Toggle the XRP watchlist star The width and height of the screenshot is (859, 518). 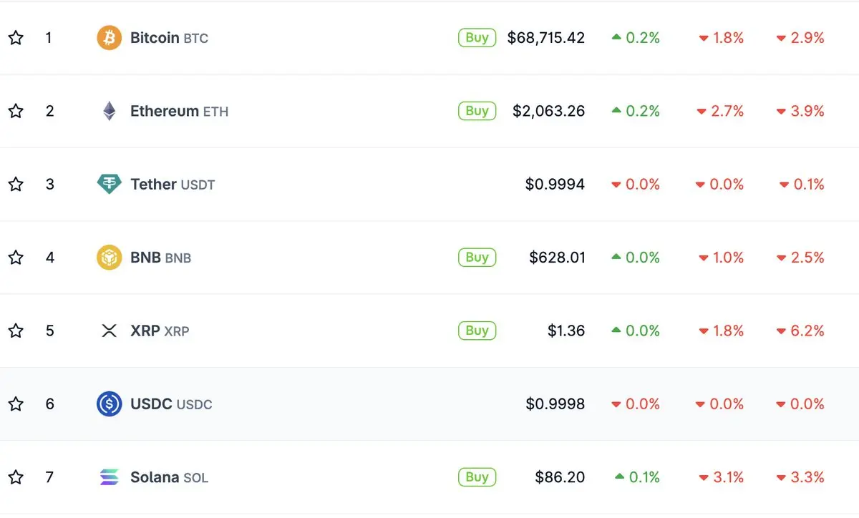(x=16, y=331)
